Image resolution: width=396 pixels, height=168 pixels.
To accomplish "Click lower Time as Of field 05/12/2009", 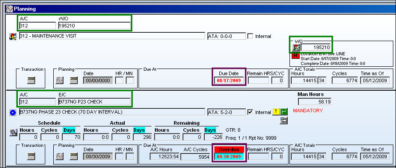I will 375,157.
